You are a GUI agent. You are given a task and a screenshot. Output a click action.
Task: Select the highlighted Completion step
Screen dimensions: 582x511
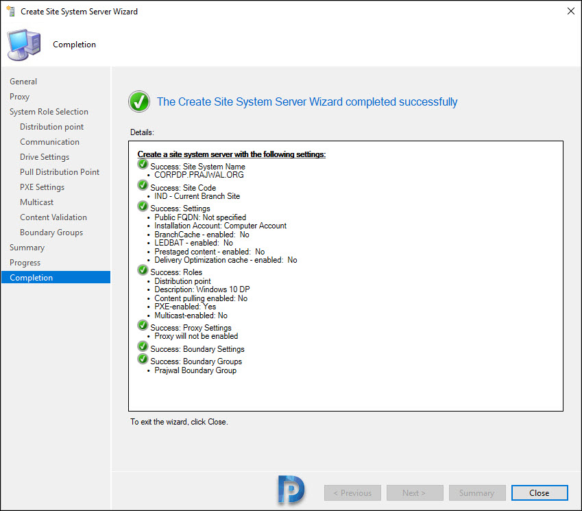tap(56, 277)
